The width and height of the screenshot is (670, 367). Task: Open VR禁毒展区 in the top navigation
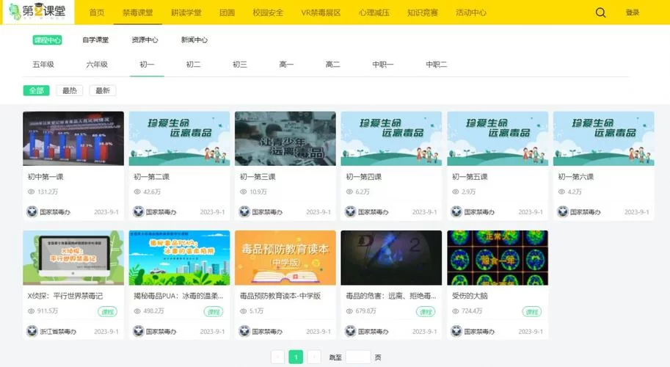pos(321,12)
